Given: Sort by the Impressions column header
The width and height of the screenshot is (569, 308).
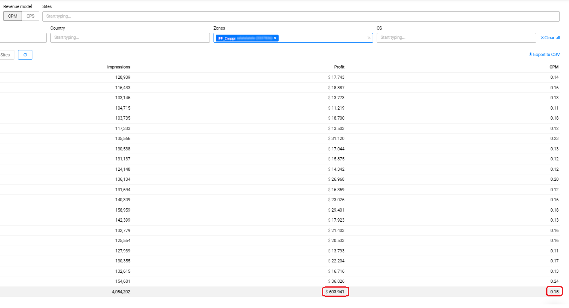Looking at the screenshot, I should [x=118, y=67].
